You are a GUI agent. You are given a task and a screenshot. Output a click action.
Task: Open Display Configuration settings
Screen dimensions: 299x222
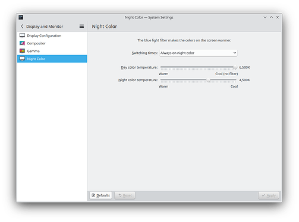click(52, 36)
